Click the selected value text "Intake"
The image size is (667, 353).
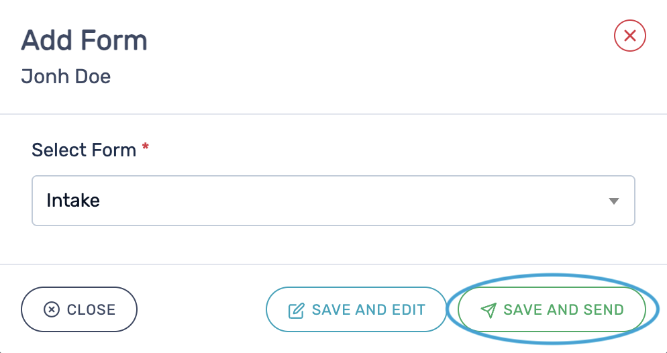(x=73, y=201)
